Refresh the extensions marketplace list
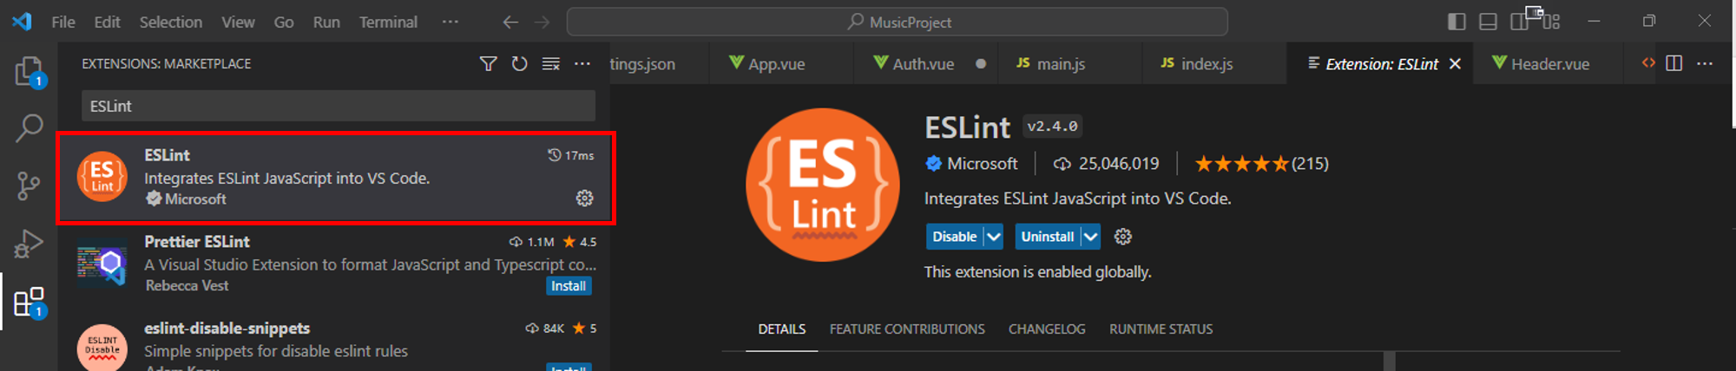1736x371 pixels. [519, 64]
